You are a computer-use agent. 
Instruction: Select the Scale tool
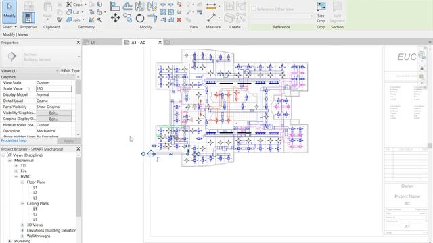171,12
